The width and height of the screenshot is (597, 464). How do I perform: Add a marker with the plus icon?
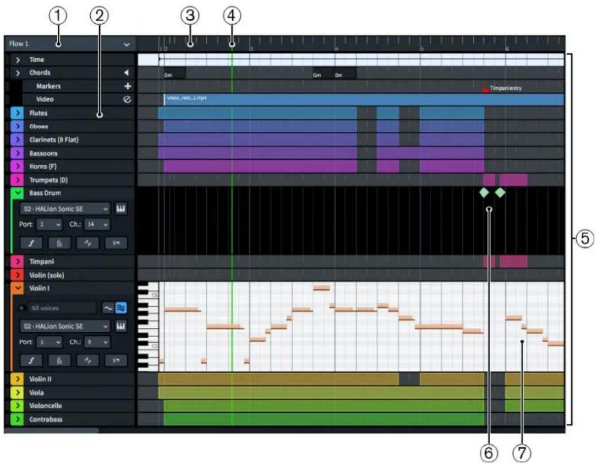[x=128, y=86]
